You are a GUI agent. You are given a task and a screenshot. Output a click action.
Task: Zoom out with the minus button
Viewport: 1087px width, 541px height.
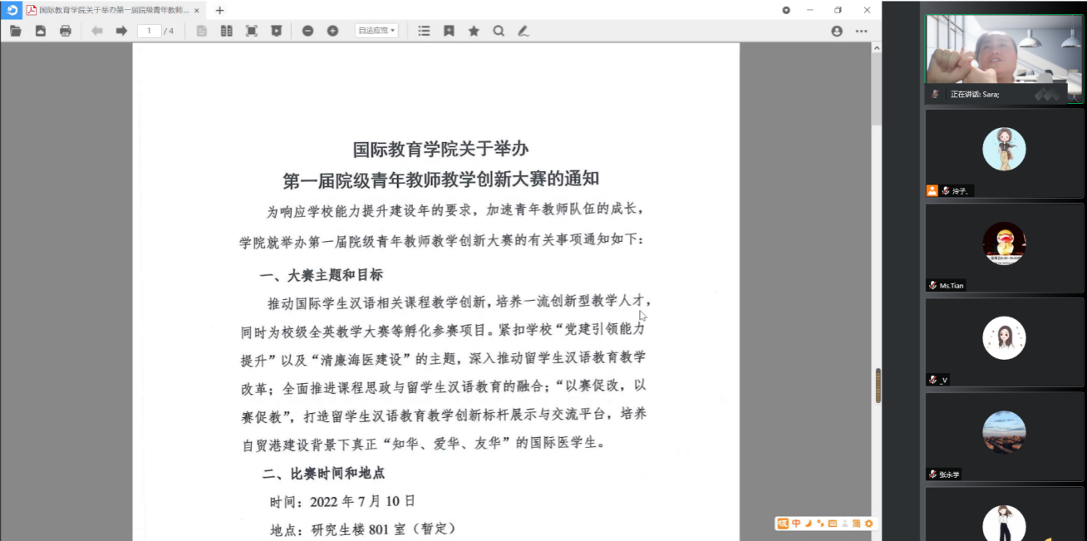pyautogui.click(x=307, y=31)
